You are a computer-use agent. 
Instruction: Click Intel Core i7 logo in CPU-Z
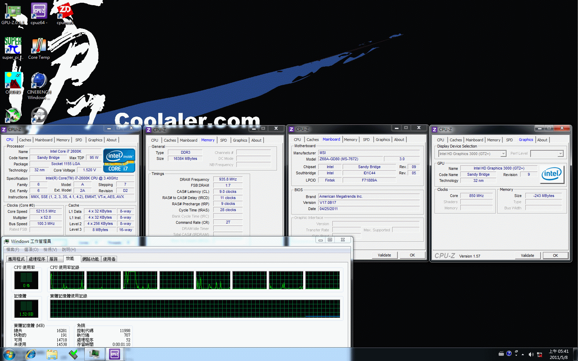click(119, 161)
